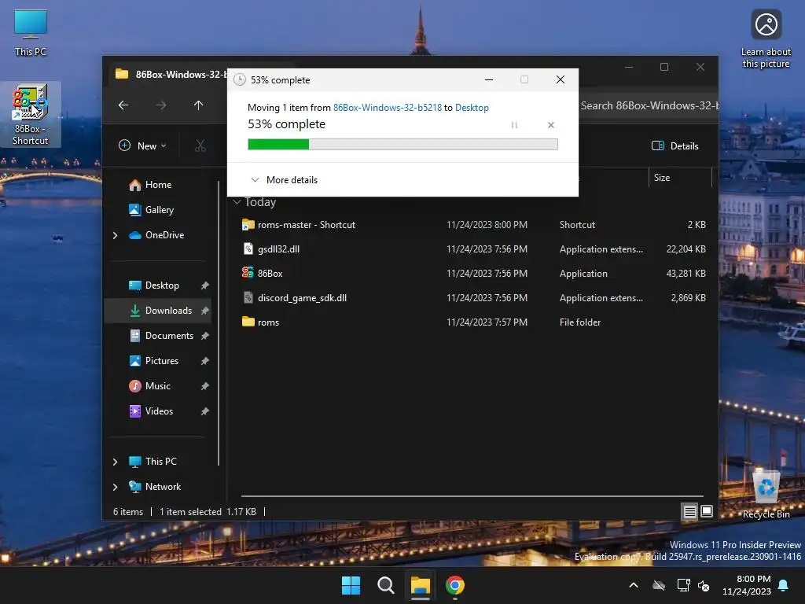Launch Google Chrome from taskbar

455,585
